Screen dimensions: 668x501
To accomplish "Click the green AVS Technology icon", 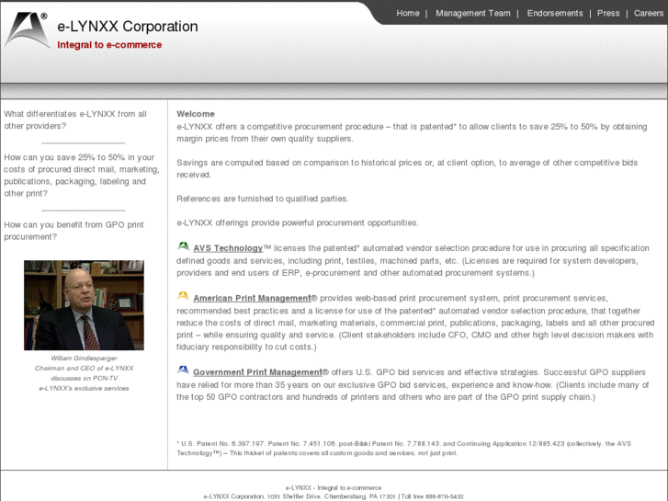I will (x=183, y=246).
